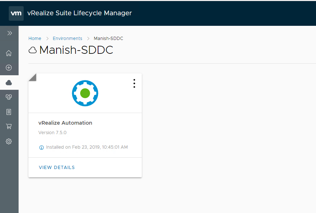Open the Marketplace cart icon
The width and height of the screenshot is (316, 213).
coord(9,126)
